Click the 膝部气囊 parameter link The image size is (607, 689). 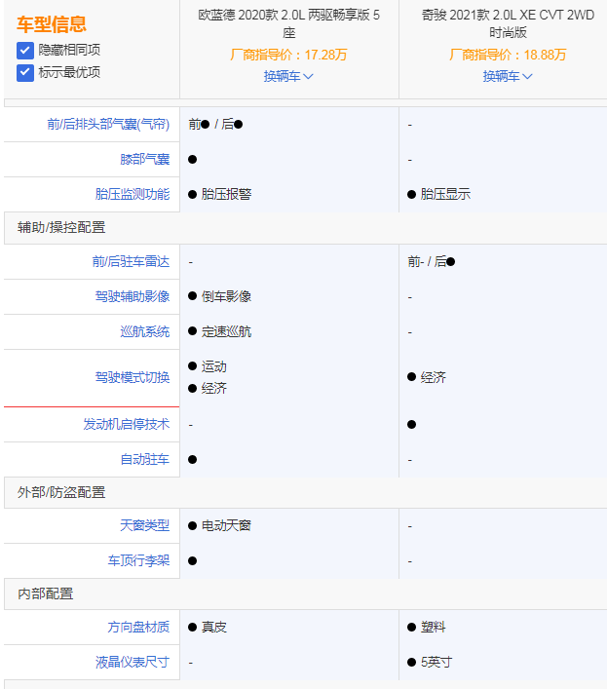[x=144, y=159]
